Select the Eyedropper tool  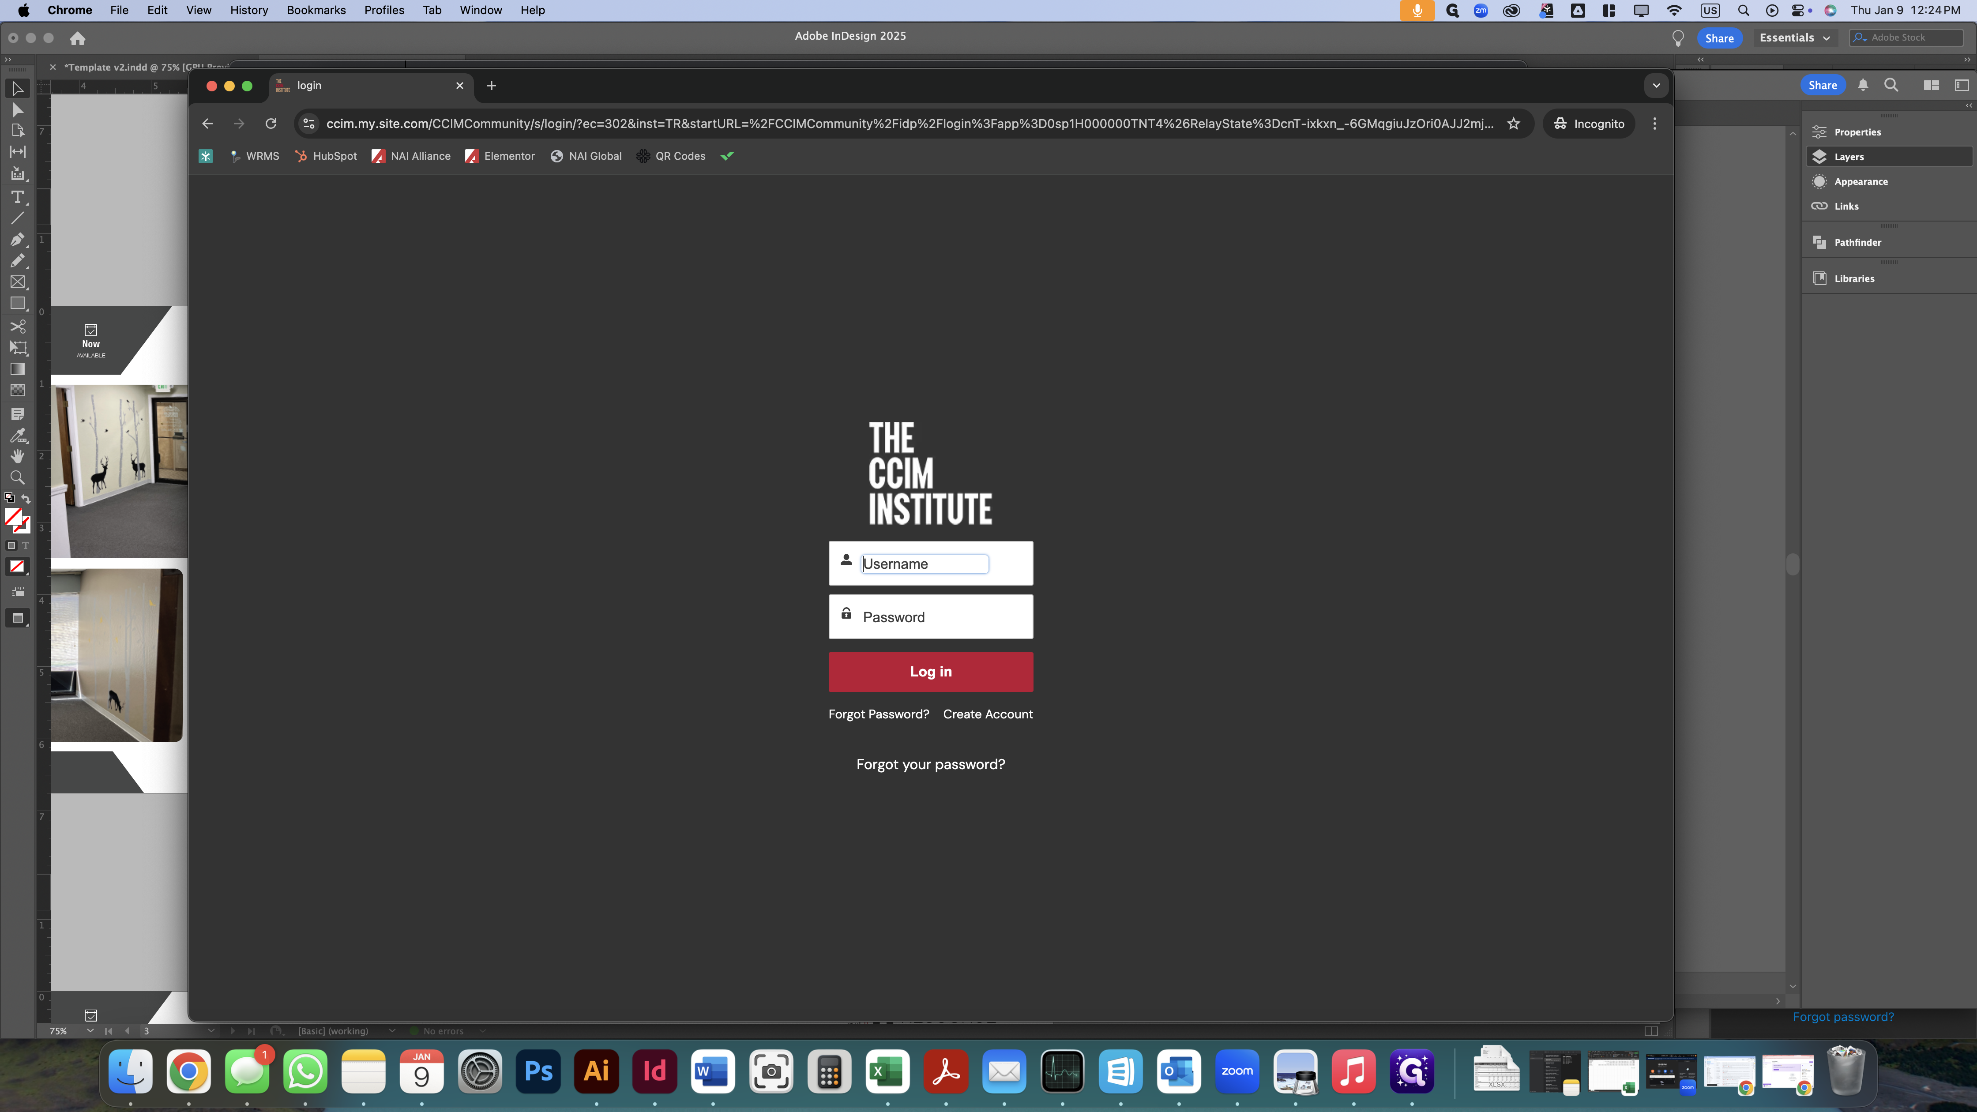point(17,436)
